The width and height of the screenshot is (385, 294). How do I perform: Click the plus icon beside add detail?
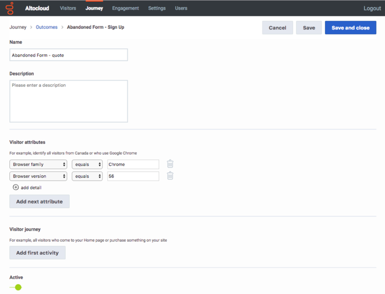(16, 187)
